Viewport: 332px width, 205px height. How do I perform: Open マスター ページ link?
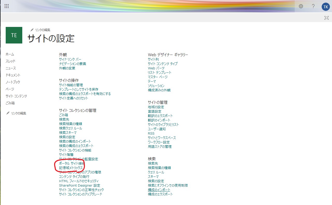pyautogui.click(x=158, y=77)
